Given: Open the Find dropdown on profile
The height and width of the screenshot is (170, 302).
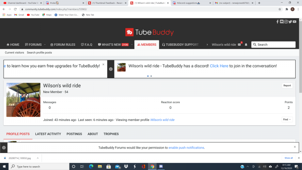Looking at the screenshot, I should [x=287, y=119].
